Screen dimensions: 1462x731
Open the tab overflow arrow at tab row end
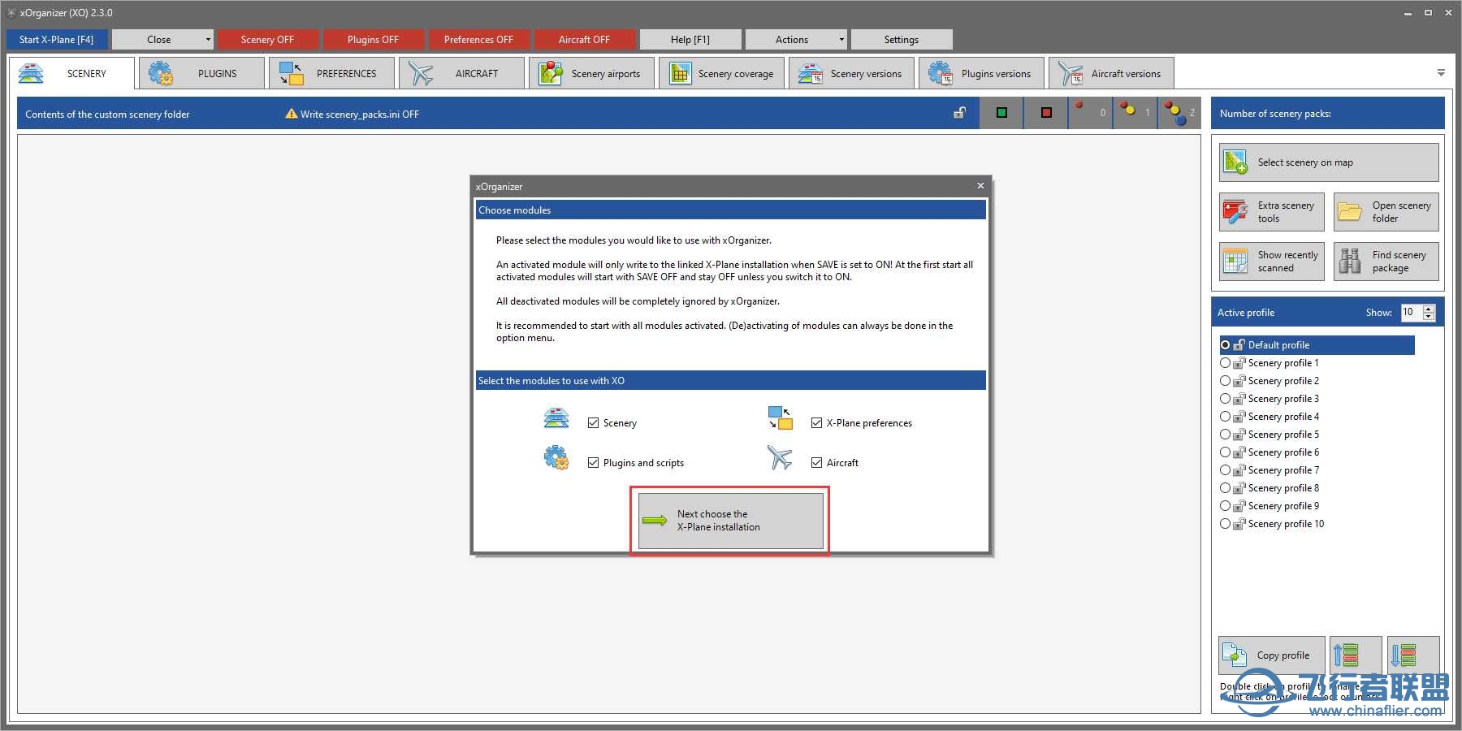tap(1441, 73)
